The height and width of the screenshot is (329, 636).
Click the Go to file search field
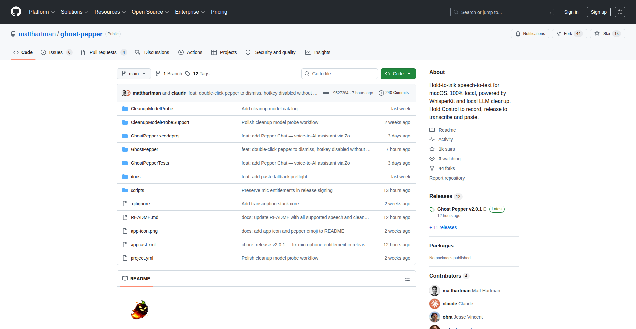pyautogui.click(x=340, y=74)
